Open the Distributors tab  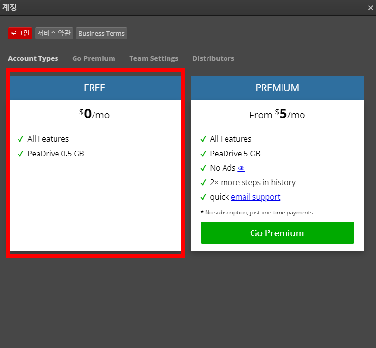tap(213, 58)
